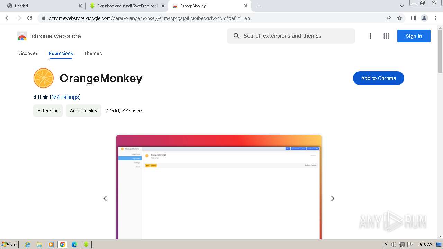Click the chrome web store logo

coord(49,36)
